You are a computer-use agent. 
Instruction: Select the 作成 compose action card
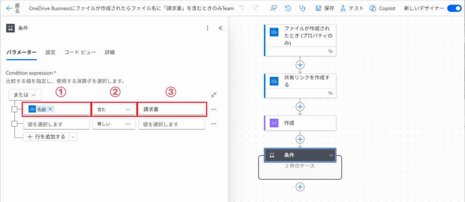coord(300,123)
